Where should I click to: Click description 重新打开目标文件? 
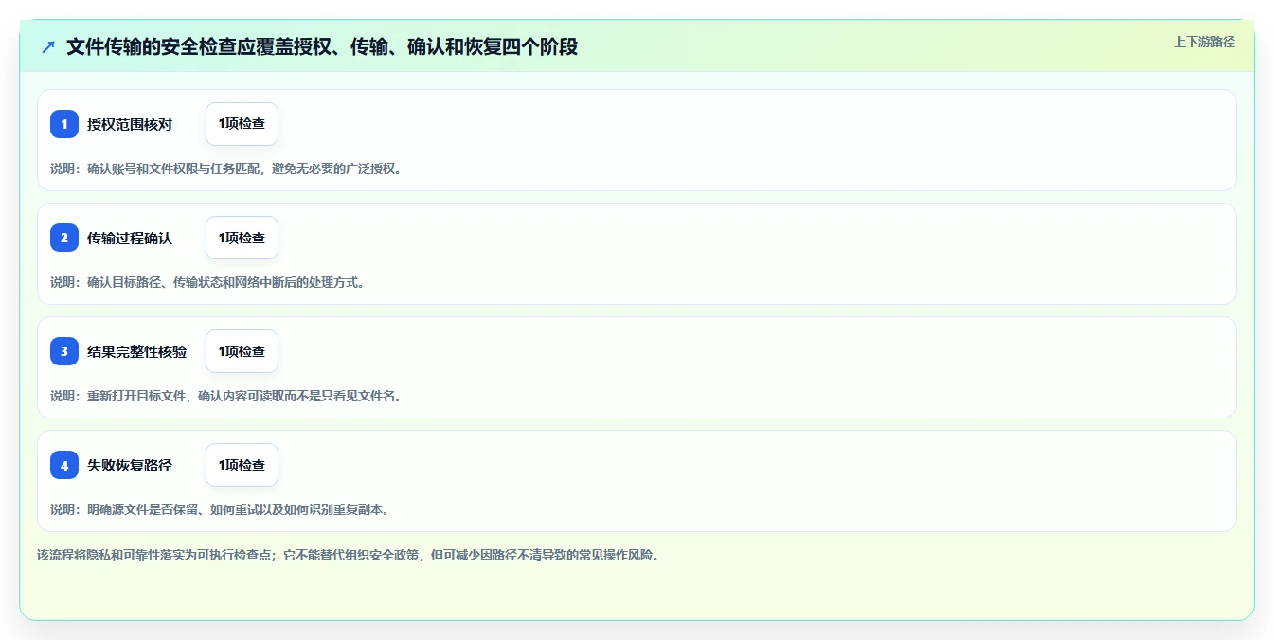click(226, 396)
